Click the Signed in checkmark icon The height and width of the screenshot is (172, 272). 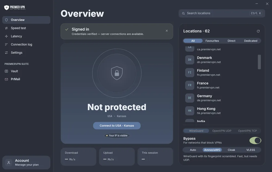(x=67, y=29)
